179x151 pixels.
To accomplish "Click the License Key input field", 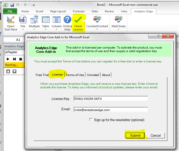I will coord(111,99).
